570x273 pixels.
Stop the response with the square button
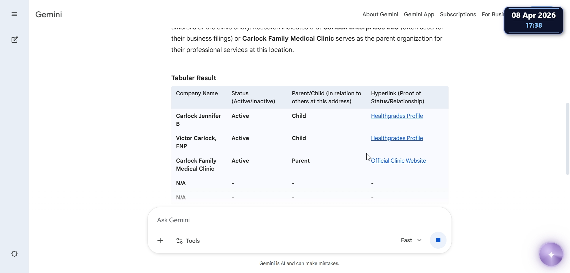pos(438,240)
